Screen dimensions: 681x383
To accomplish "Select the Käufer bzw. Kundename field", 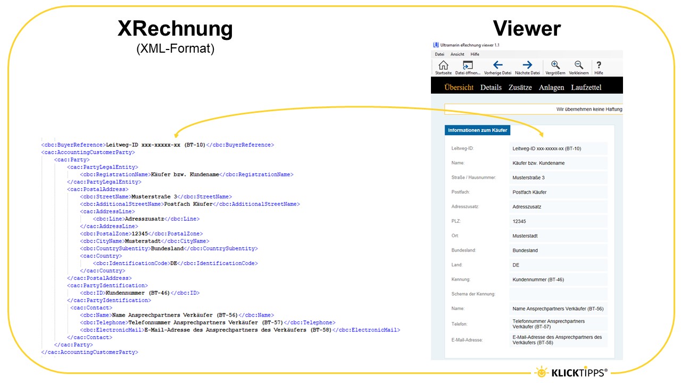I will pos(558,163).
